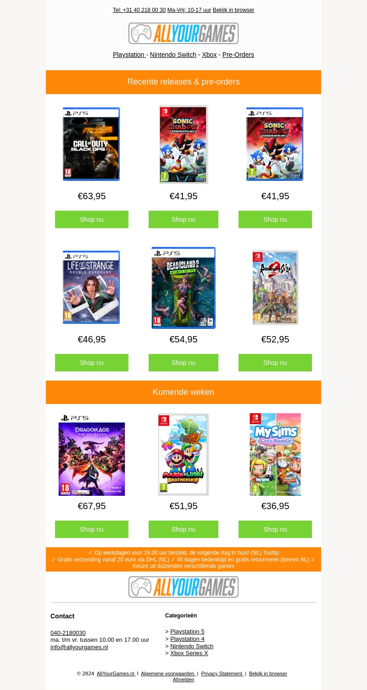Viewport: 367px width, 690px height.
Task: Click Shop nu under MySims €36,95
Action: (275, 529)
